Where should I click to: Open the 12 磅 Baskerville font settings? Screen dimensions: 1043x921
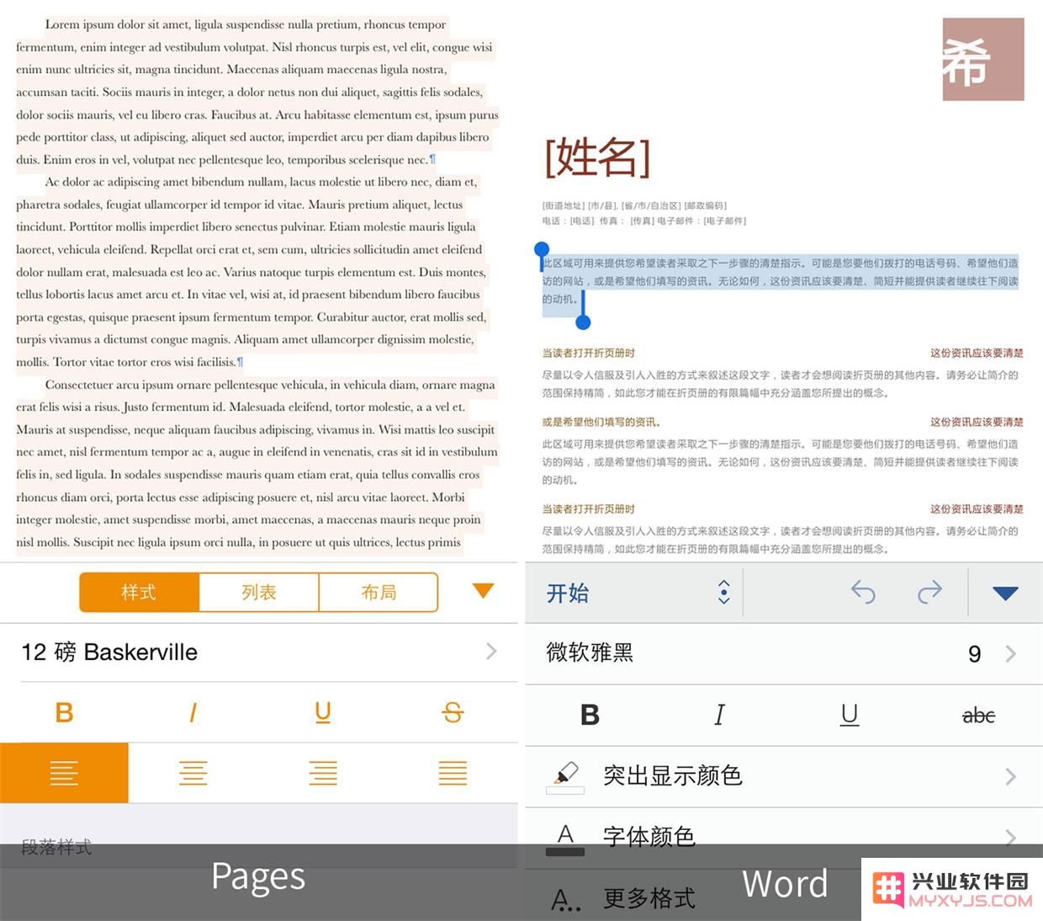tap(259, 652)
